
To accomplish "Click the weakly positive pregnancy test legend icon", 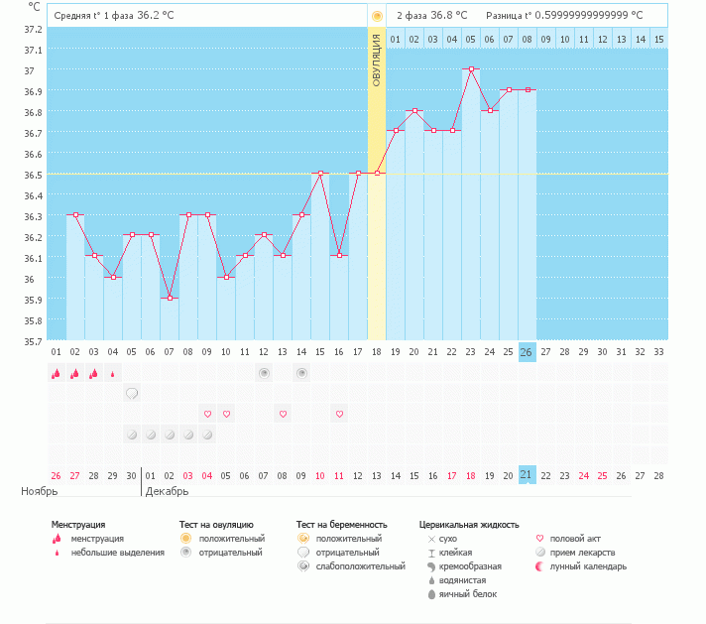I will click(303, 566).
